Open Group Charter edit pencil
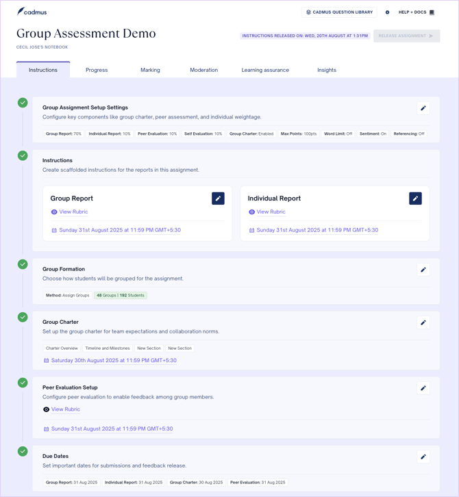The height and width of the screenshot is (497, 459). point(423,322)
